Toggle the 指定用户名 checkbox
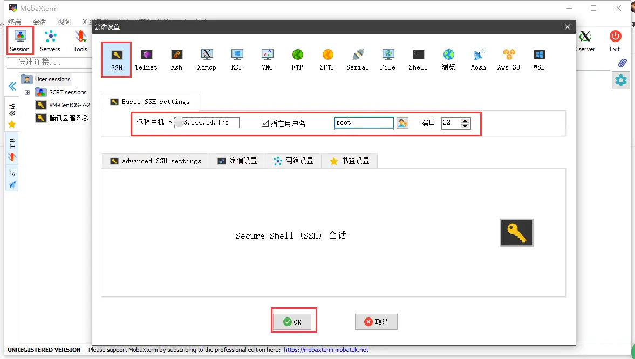Image resolution: width=635 pixels, height=359 pixels. click(265, 123)
